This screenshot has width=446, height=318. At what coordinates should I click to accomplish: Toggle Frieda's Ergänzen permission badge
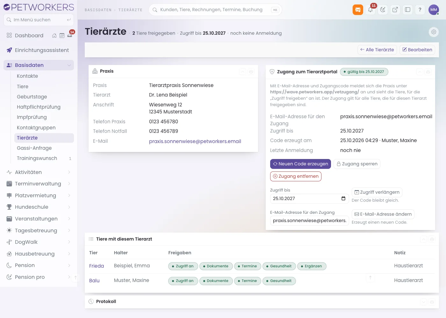pyautogui.click(x=312, y=266)
